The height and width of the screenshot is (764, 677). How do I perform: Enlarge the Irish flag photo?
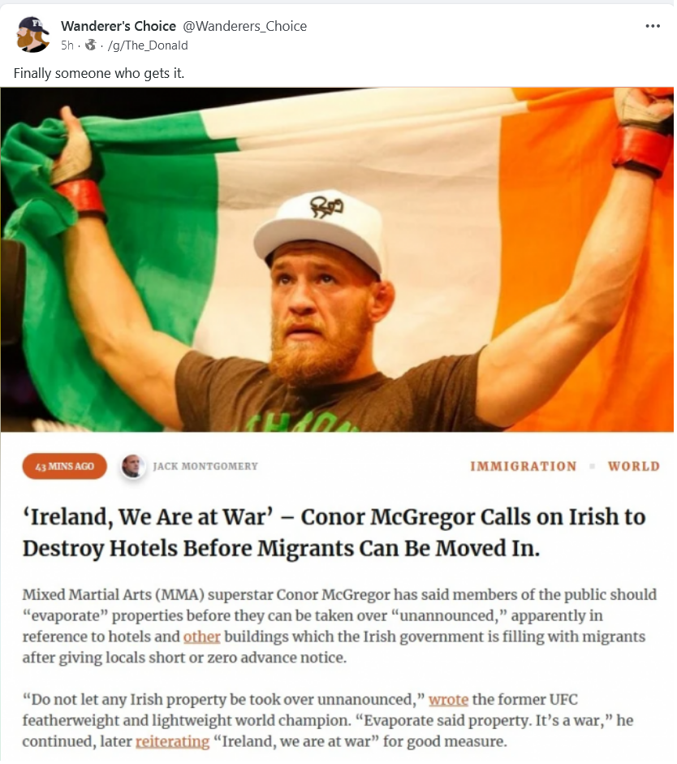point(337,260)
